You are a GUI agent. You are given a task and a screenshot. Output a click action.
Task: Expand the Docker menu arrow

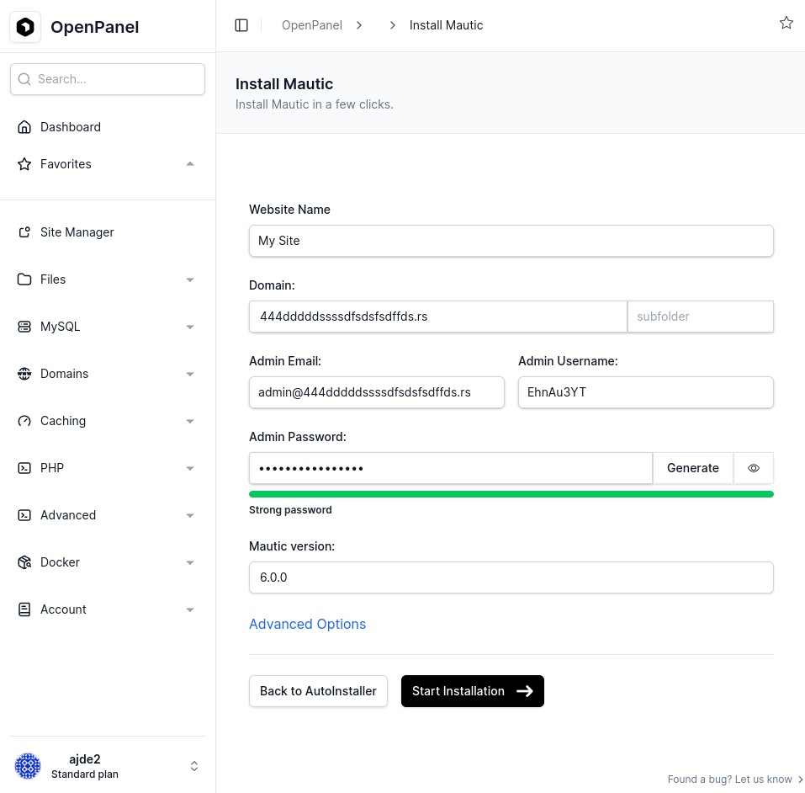(x=190, y=562)
